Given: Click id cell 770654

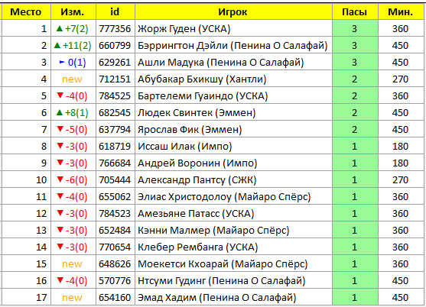Looking at the screenshot, I should tap(115, 247).
